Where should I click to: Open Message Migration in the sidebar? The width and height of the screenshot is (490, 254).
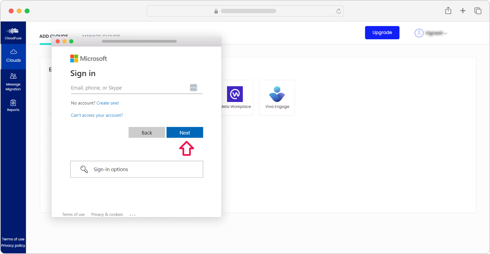pyautogui.click(x=13, y=82)
